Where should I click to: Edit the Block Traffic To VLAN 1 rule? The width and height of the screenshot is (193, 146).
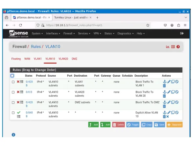coord(169,82)
